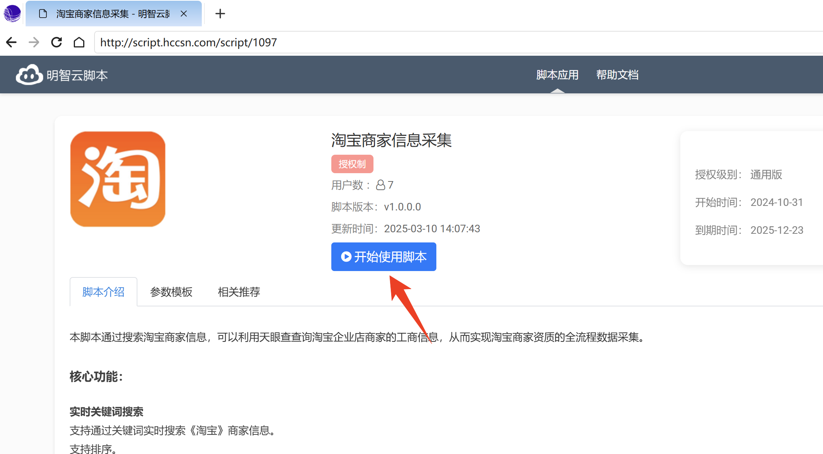Screen dimensions: 823x454
Task: Reload the page with the refresh icon
Action: [56, 42]
